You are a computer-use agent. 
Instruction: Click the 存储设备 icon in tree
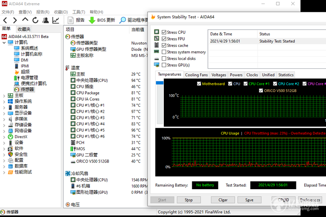pos(10,125)
